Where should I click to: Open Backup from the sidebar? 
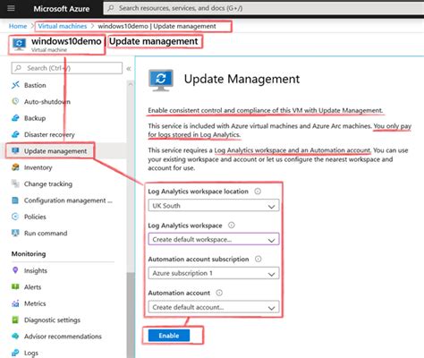(x=35, y=118)
